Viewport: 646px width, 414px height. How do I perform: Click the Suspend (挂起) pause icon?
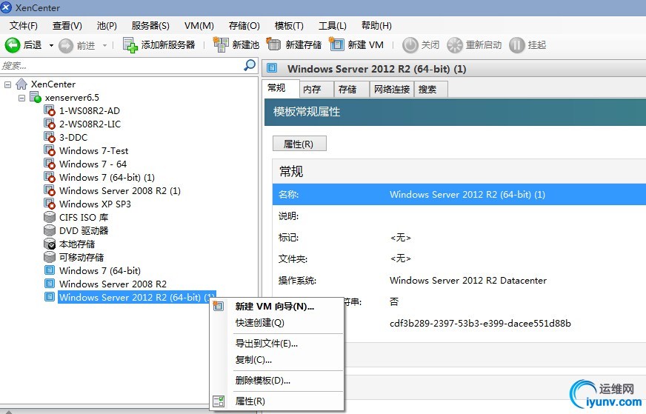(x=517, y=45)
